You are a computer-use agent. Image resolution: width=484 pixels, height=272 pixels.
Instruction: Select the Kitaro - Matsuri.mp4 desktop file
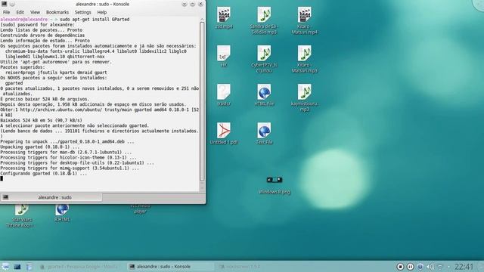coord(304,20)
